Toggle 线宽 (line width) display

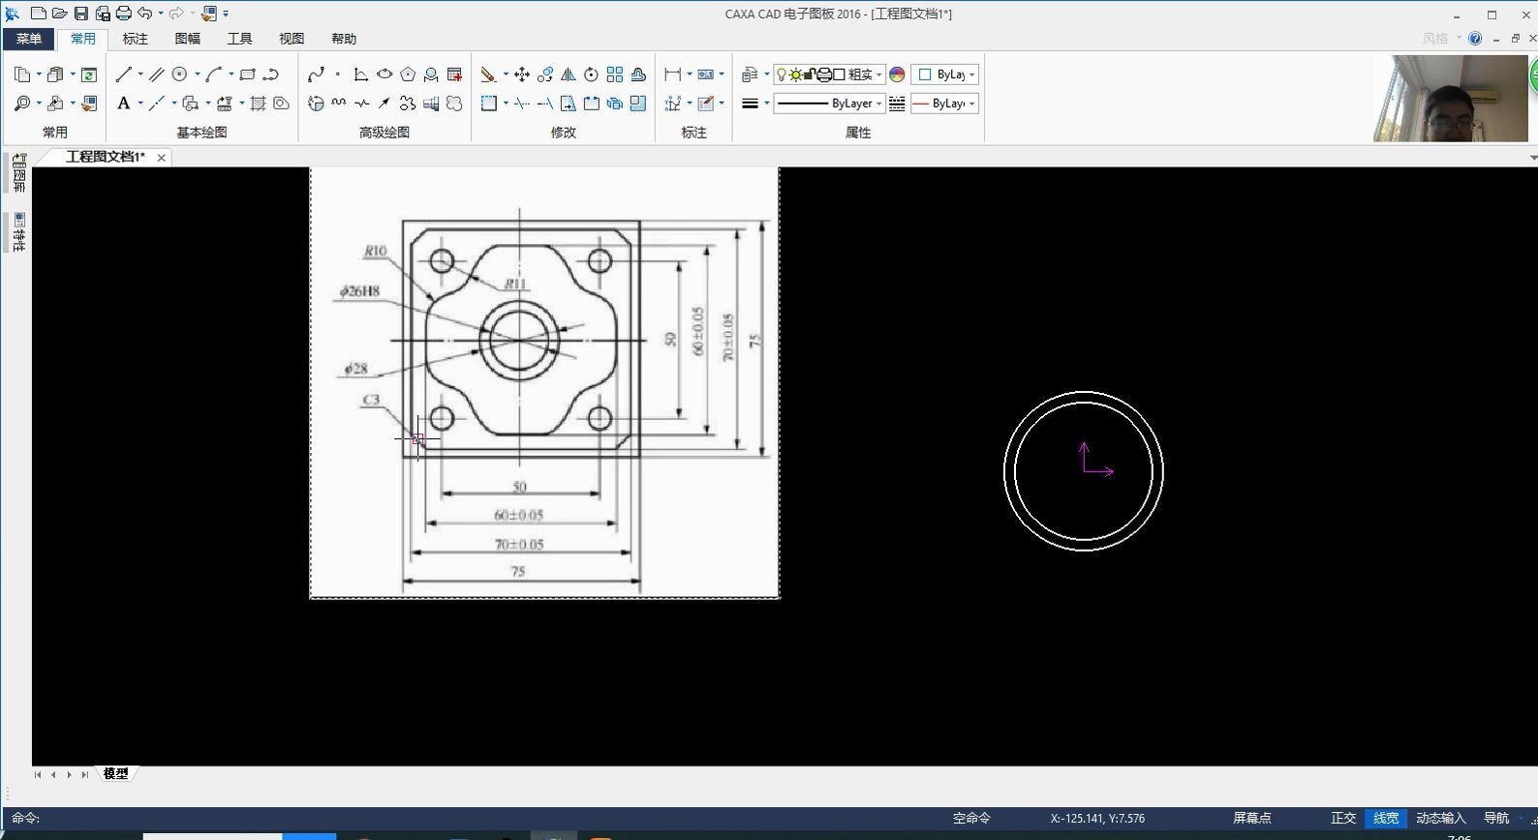pyautogui.click(x=1386, y=819)
